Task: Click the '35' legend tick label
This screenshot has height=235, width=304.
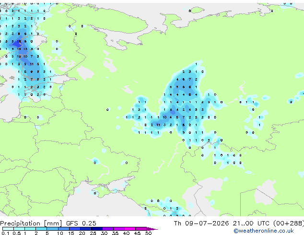Action: [116, 233]
